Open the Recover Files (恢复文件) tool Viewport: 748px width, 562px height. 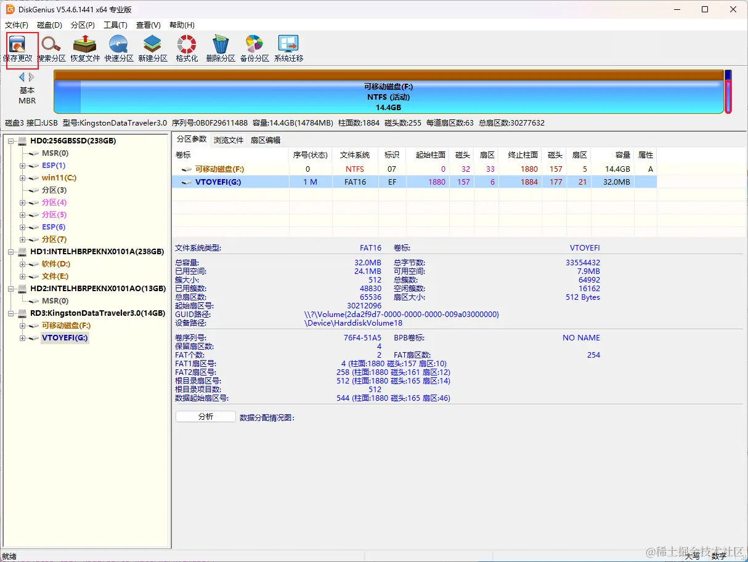point(85,49)
